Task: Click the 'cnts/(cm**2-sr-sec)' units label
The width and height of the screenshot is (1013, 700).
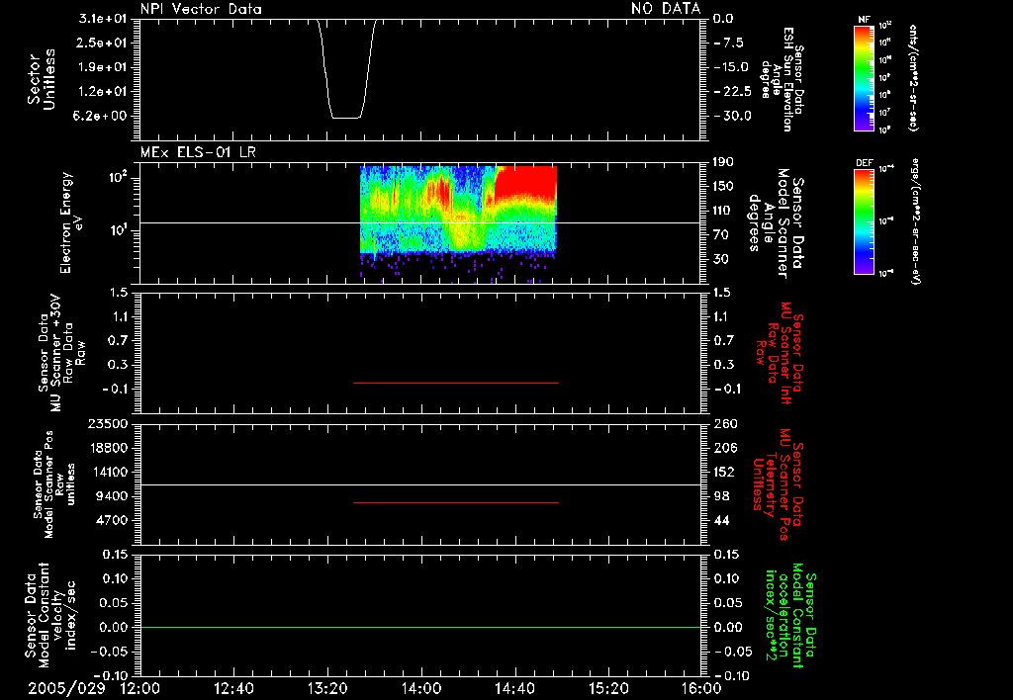Action: [x=913, y=77]
